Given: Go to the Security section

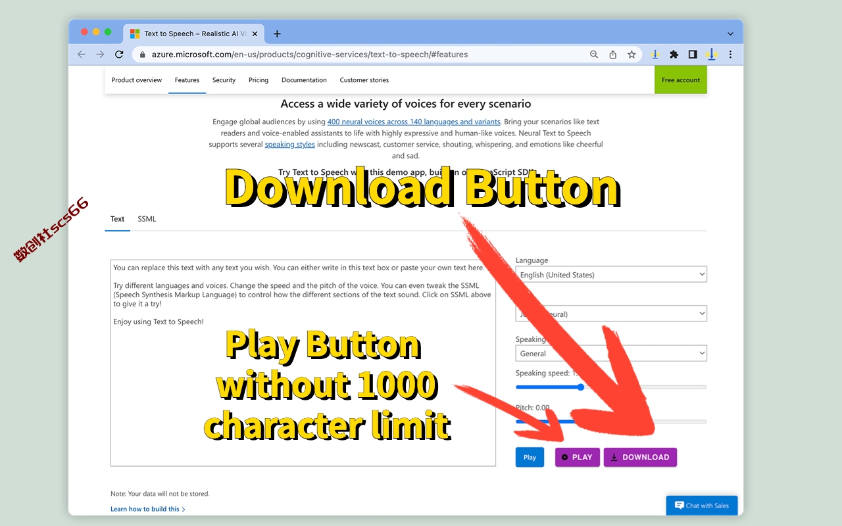Looking at the screenshot, I should point(224,80).
